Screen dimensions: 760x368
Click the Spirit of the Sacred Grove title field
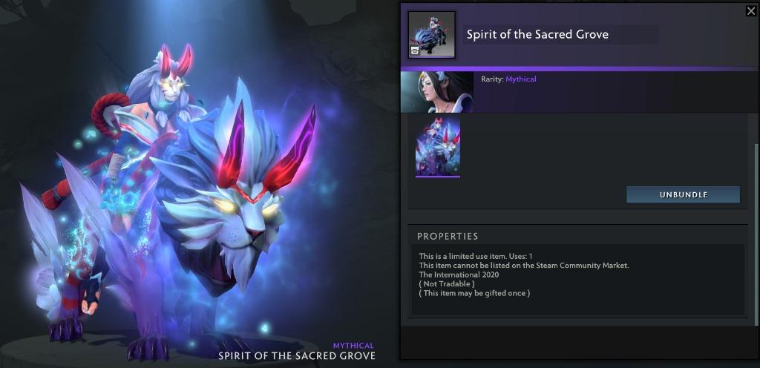pos(560,34)
